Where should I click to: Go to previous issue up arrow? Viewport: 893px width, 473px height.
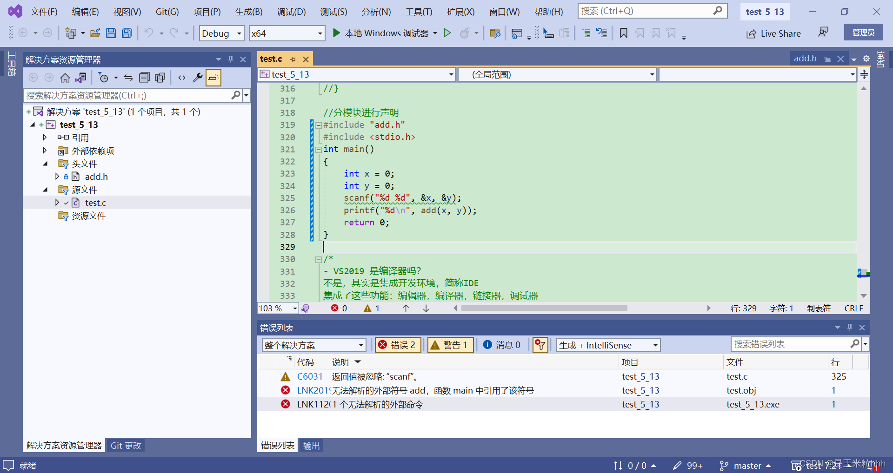click(406, 308)
